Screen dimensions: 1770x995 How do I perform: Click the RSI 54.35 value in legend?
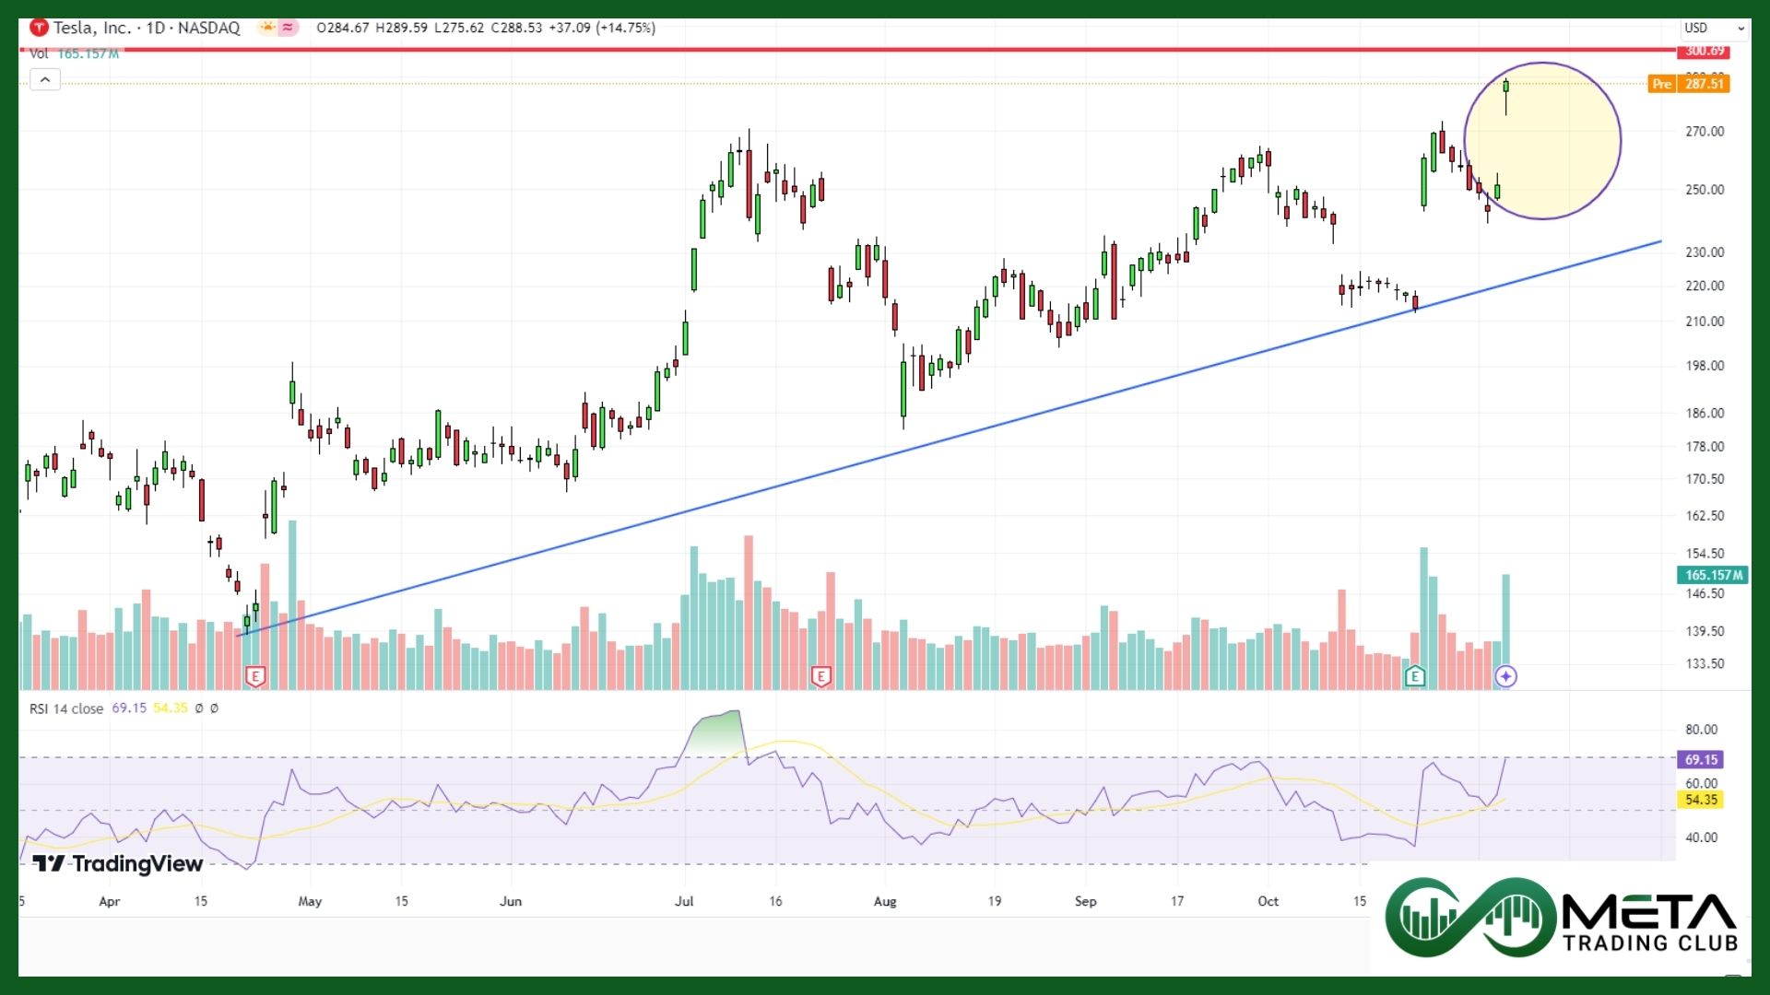pos(171,708)
